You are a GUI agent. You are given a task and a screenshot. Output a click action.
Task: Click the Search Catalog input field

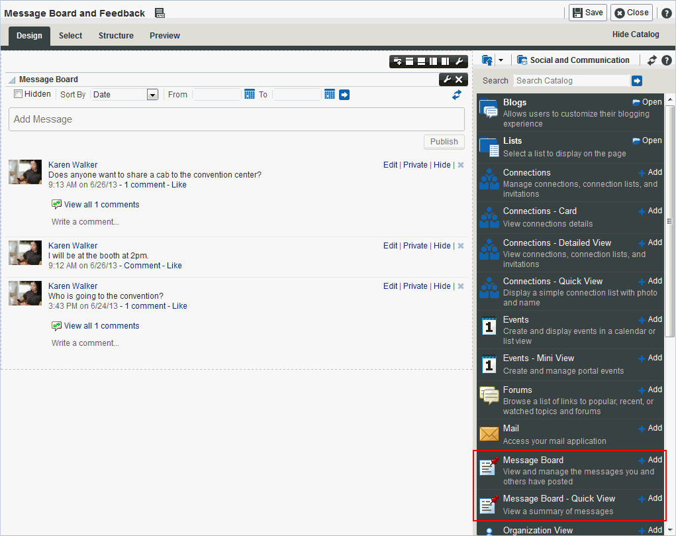coord(571,81)
